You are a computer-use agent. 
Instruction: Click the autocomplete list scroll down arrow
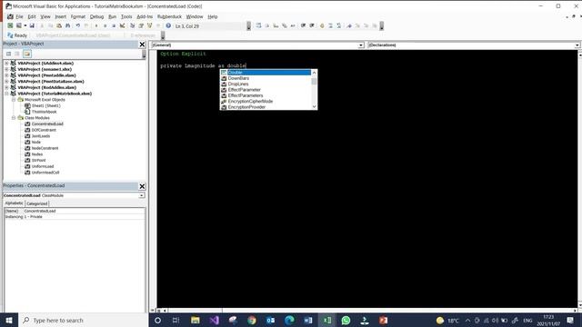314,106
